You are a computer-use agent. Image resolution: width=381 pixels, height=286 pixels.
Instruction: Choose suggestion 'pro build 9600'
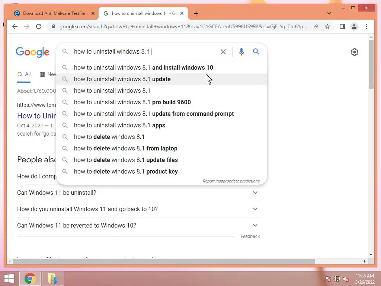pyautogui.click(x=161, y=102)
